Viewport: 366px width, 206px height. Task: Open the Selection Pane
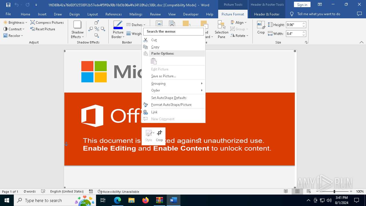(222, 29)
